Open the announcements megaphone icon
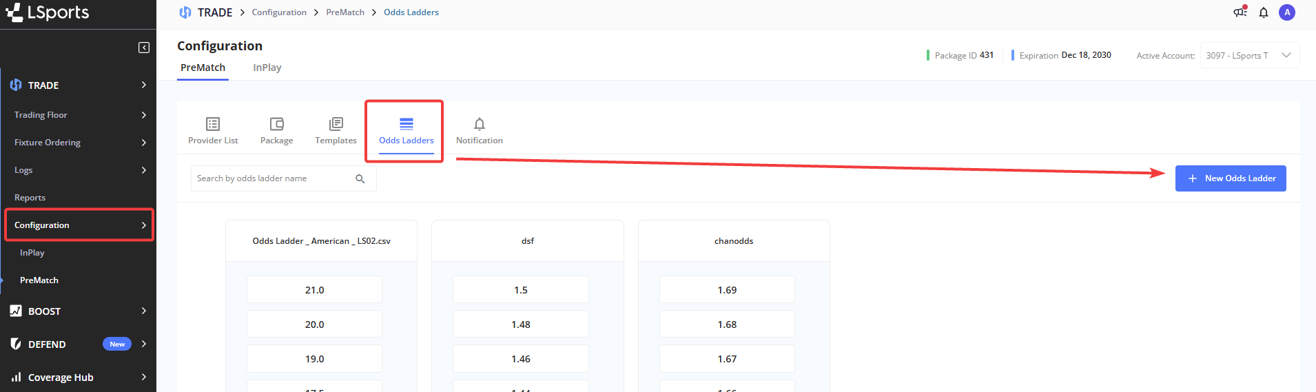The width and height of the screenshot is (1316, 392). (1240, 12)
